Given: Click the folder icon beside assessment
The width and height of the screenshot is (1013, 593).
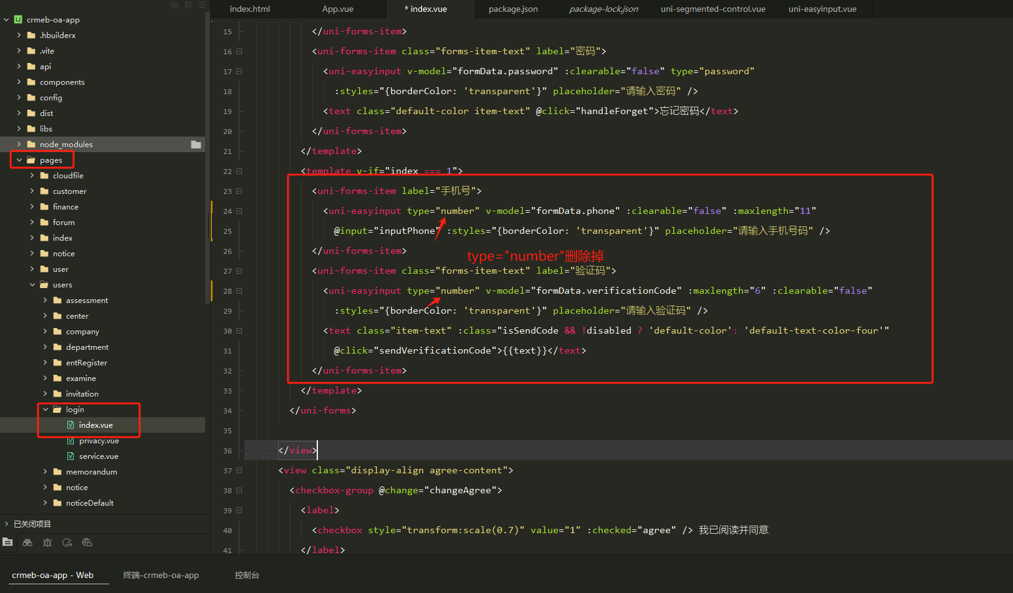Looking at the screenshot, I should 57,300.
